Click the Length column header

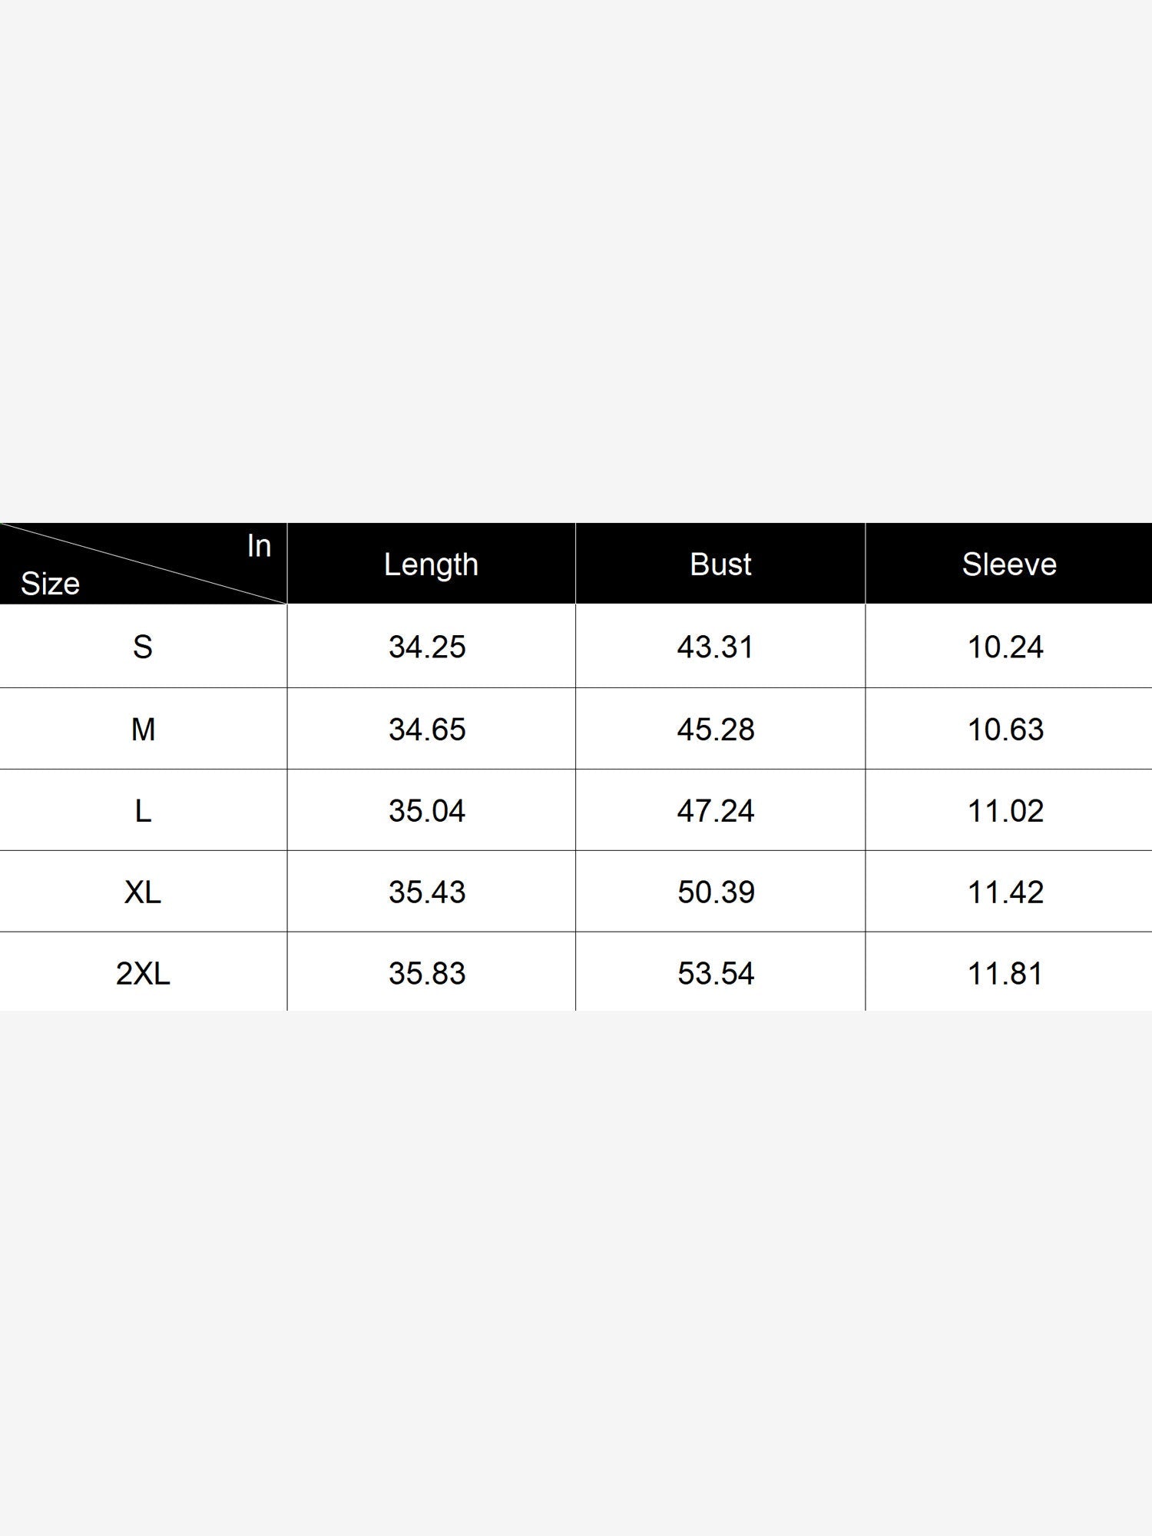(431, 564)
